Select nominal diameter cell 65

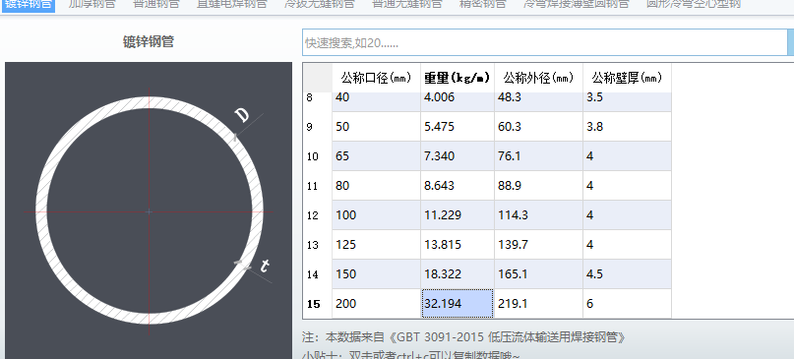(376, 156)
